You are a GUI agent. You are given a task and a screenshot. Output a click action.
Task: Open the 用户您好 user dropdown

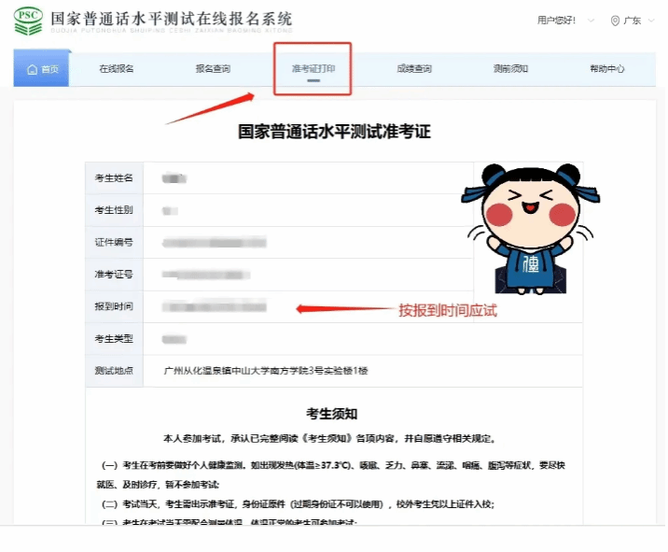[561, 20]
